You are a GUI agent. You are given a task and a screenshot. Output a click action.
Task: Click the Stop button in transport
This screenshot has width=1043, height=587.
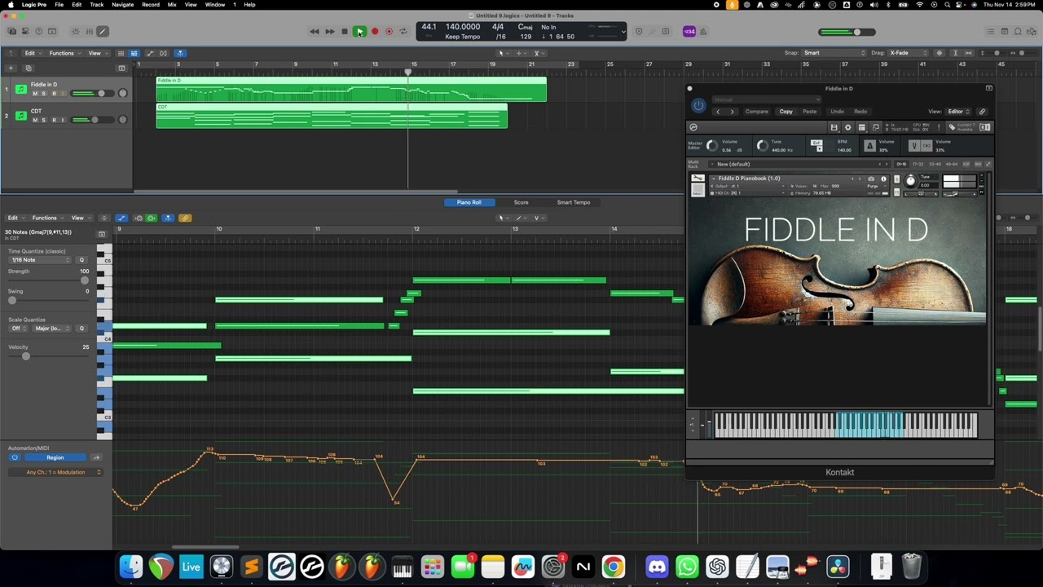click(344, 32)
